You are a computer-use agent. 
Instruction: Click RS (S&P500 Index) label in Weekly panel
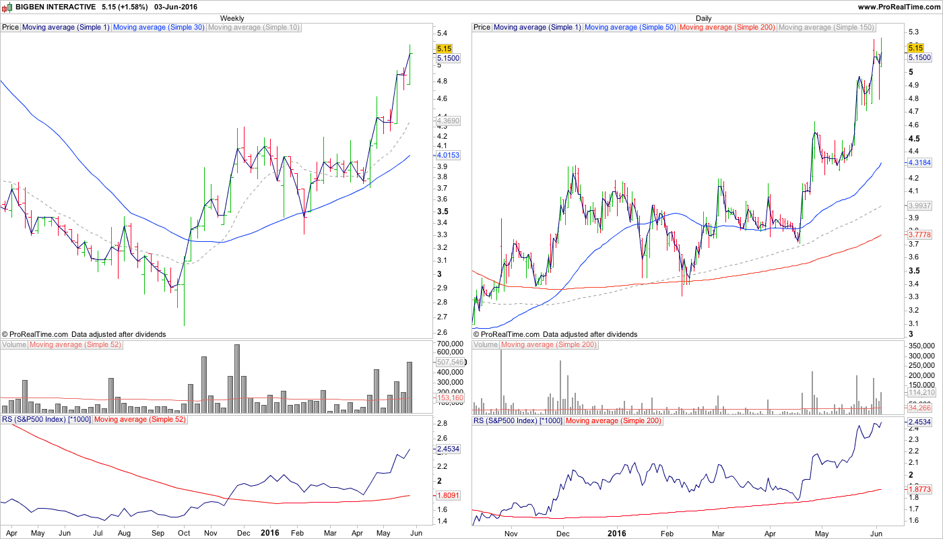tap(46, 420)
